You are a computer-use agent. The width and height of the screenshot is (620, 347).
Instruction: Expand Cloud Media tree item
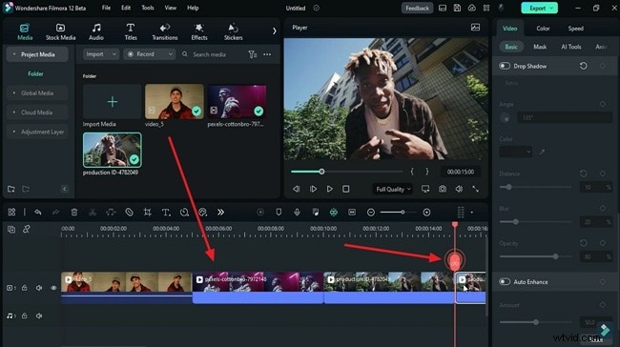(37, 112)
